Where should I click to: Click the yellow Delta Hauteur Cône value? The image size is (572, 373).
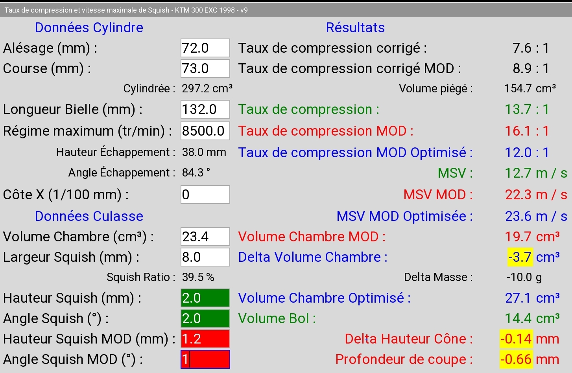pyautogui.click(x=516, y=339)
